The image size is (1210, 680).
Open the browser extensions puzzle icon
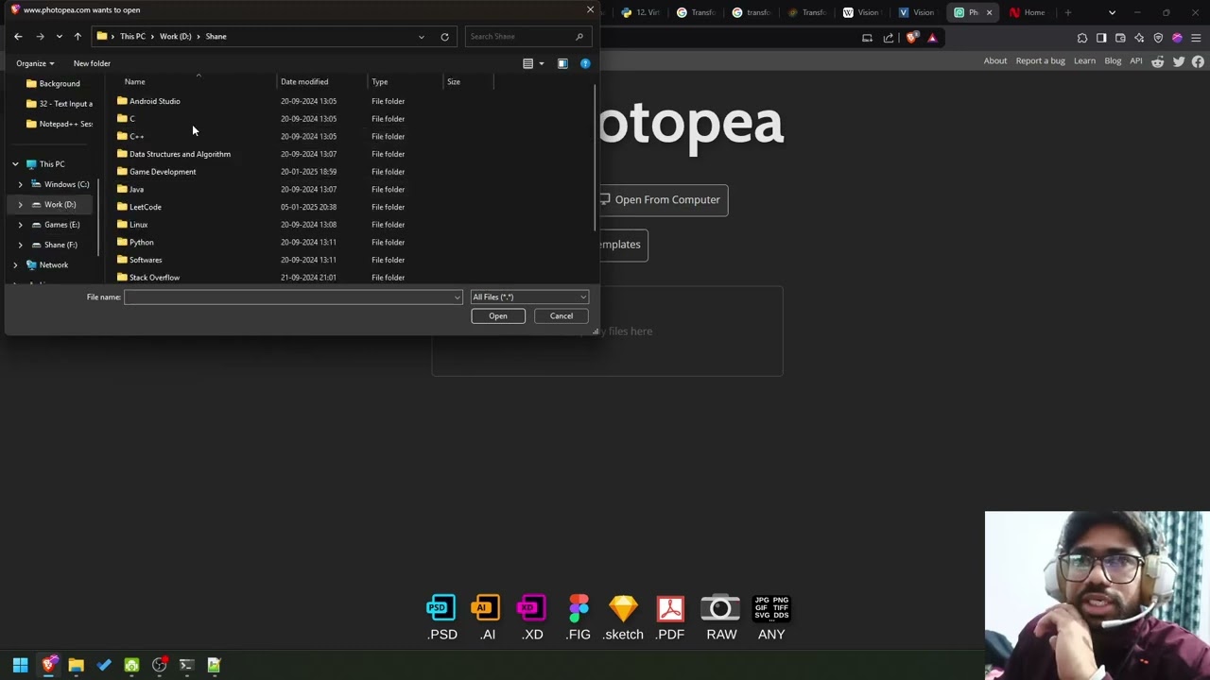(x=1082, y=38)
